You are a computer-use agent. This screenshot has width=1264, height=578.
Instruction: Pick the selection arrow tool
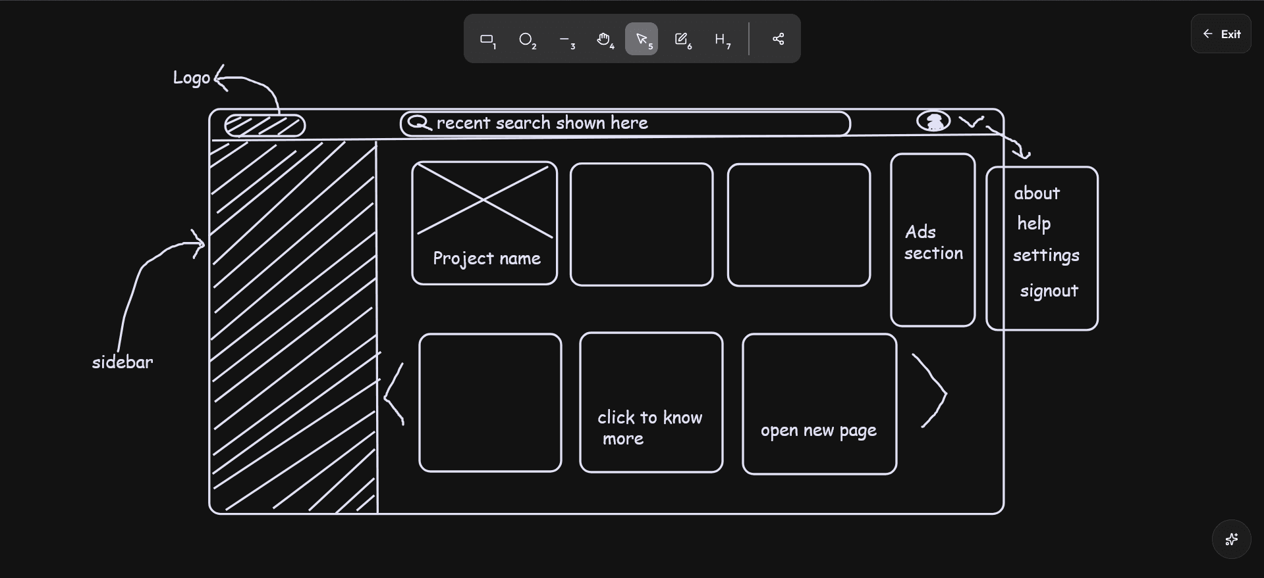[642, 39]
